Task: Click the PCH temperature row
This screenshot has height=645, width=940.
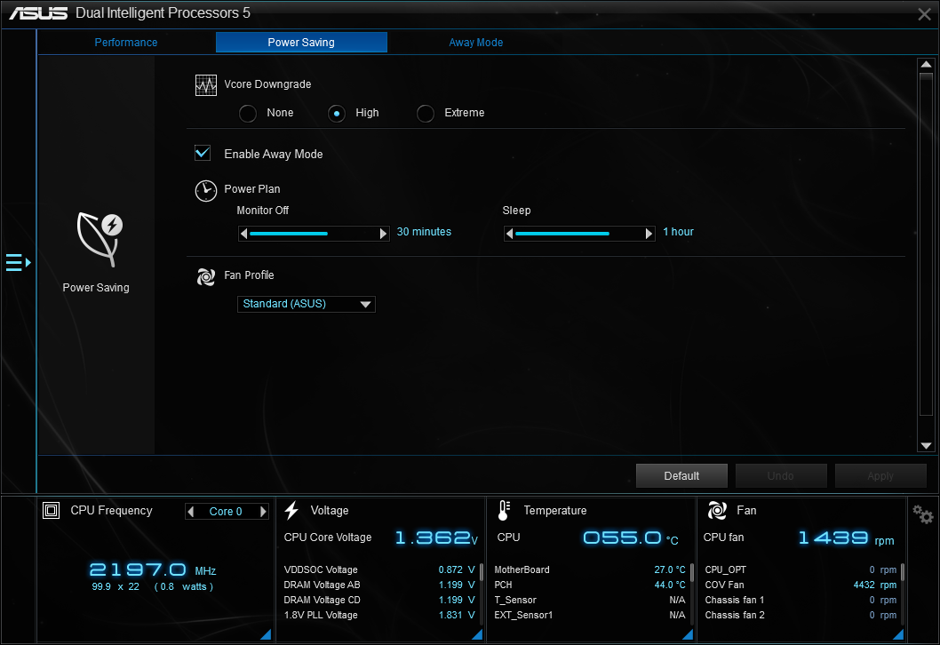Action: point(590,585)
